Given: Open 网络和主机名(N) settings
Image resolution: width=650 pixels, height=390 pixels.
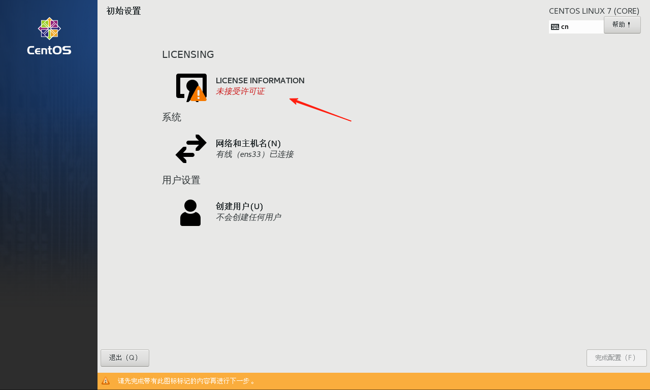Looking at the screenshot, I should coord(248,143).
